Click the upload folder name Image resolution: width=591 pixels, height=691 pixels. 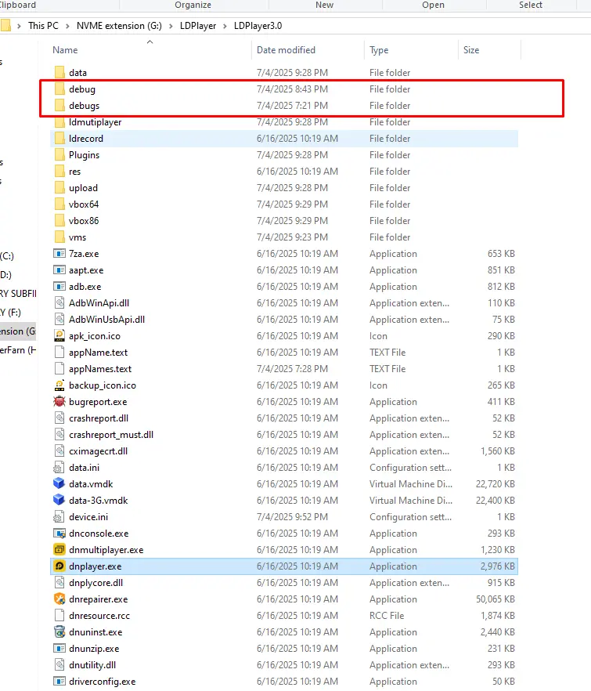(x=83, y=188)
